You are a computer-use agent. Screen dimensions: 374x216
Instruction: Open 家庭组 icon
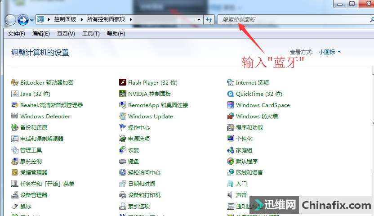tap(231, 150)
